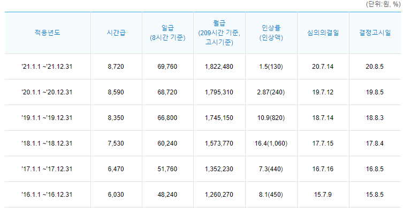Select announcement date 18.8.3

point(375,118)
